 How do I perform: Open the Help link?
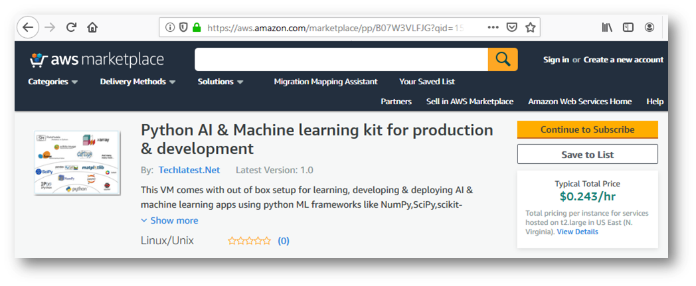pos(655,102)
